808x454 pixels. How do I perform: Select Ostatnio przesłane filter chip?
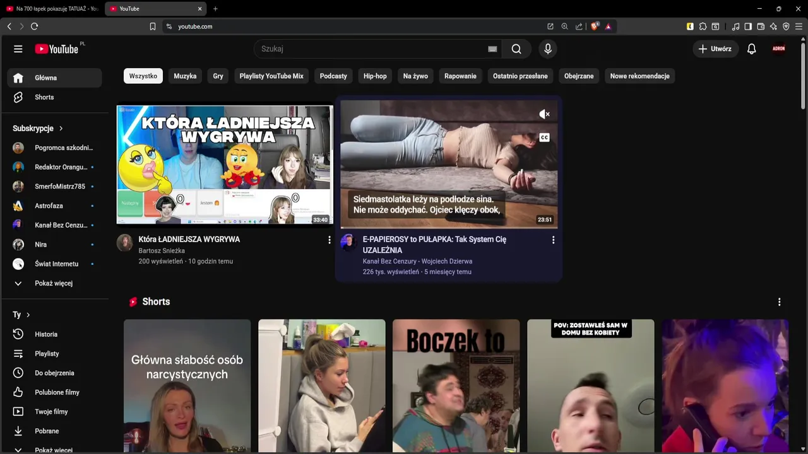[x=520, y=76]
